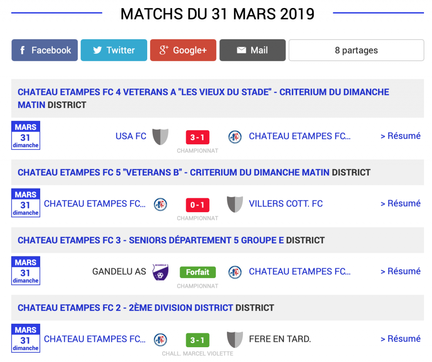432x362 pixels.
Task: Open Résumé for USA FC match
Action: [400, 136]
